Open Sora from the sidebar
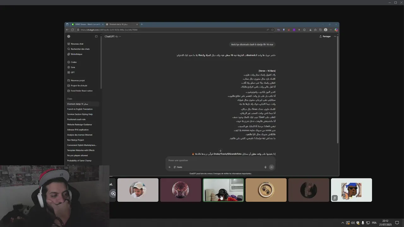This screenshot has width=404, height=227. tap(71, 67)
